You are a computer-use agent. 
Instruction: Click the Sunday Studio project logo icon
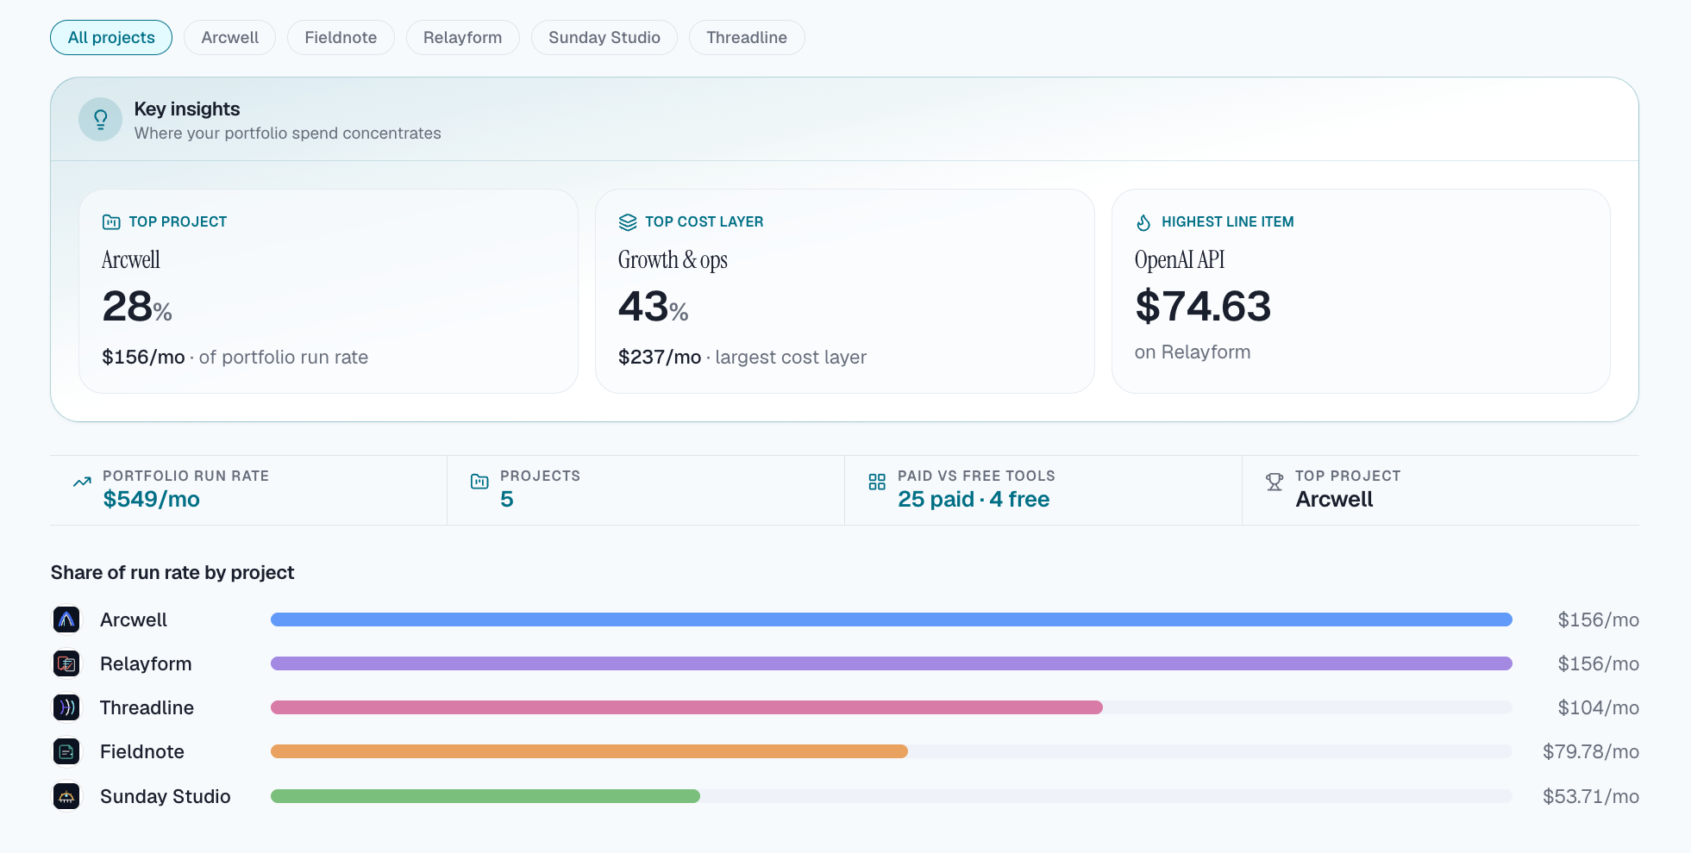coord(66,796)
